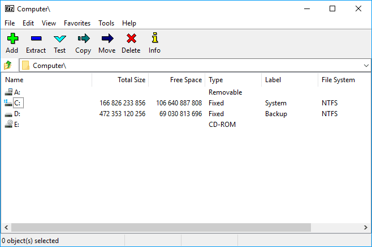Click the folder icon in address bar
Image resolution: width=372 pixels, height=247 pixels.
point(25,65)
